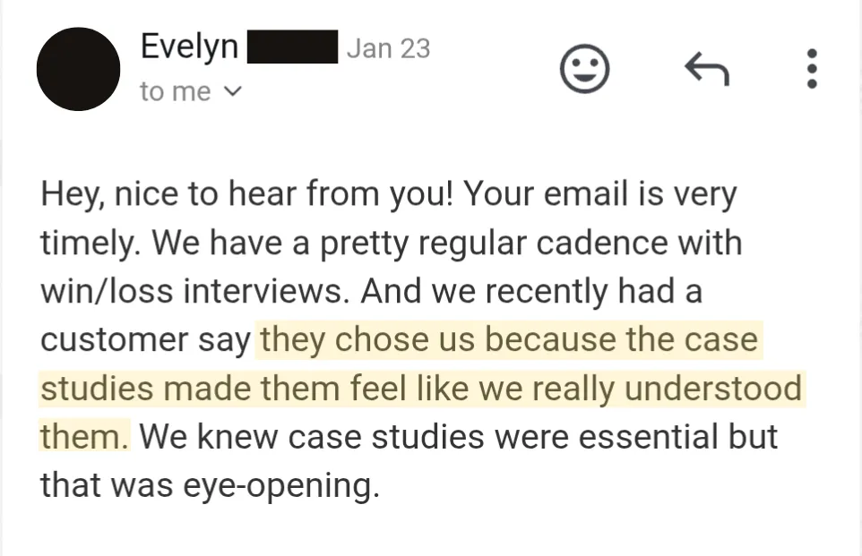Click the highlighted word "them."

pos(84,437)
